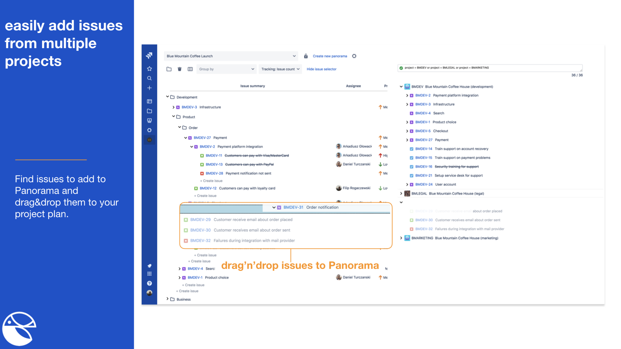
Task: Click the green JQL validity check icon
Action: coord(401,68)
